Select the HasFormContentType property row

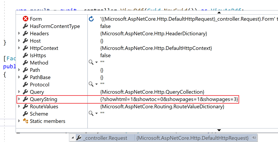[55, 26]
